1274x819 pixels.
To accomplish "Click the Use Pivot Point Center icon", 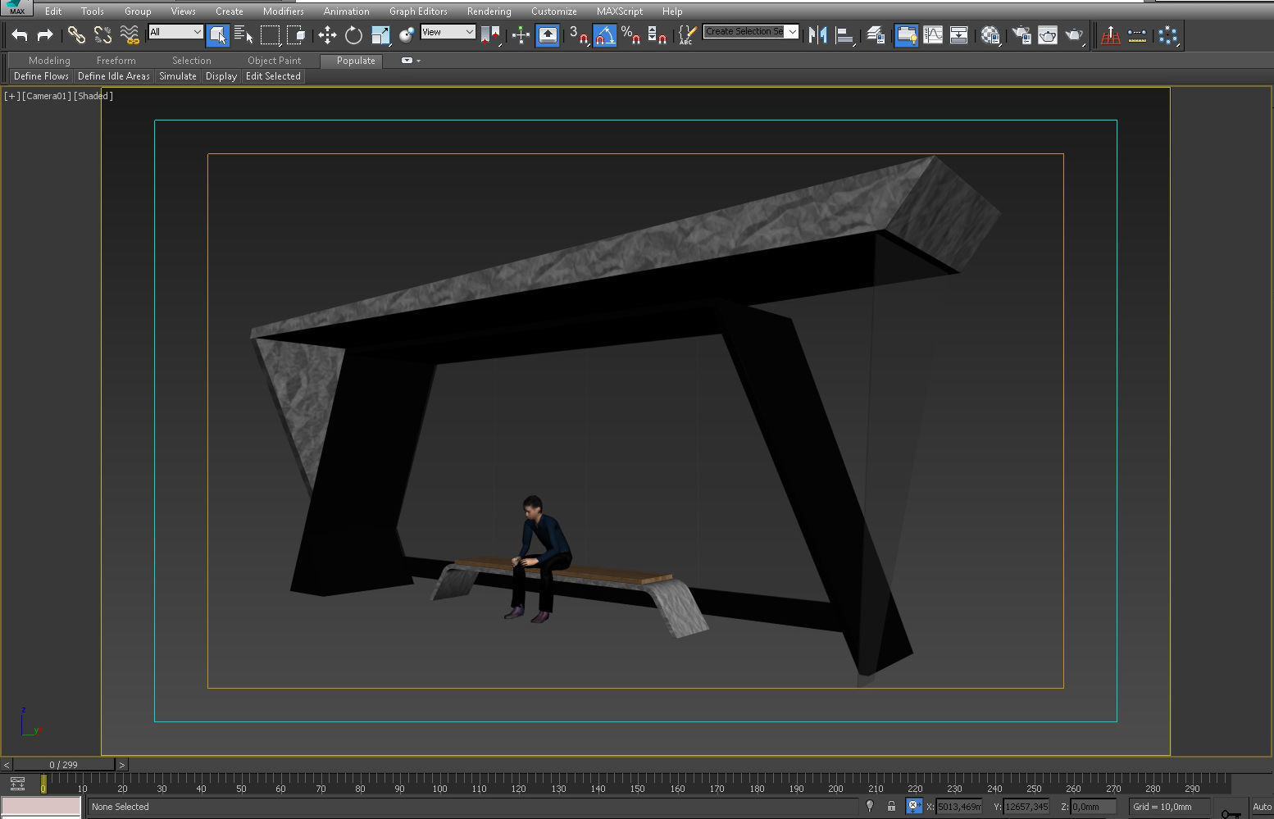I will [x=490, y=34].
